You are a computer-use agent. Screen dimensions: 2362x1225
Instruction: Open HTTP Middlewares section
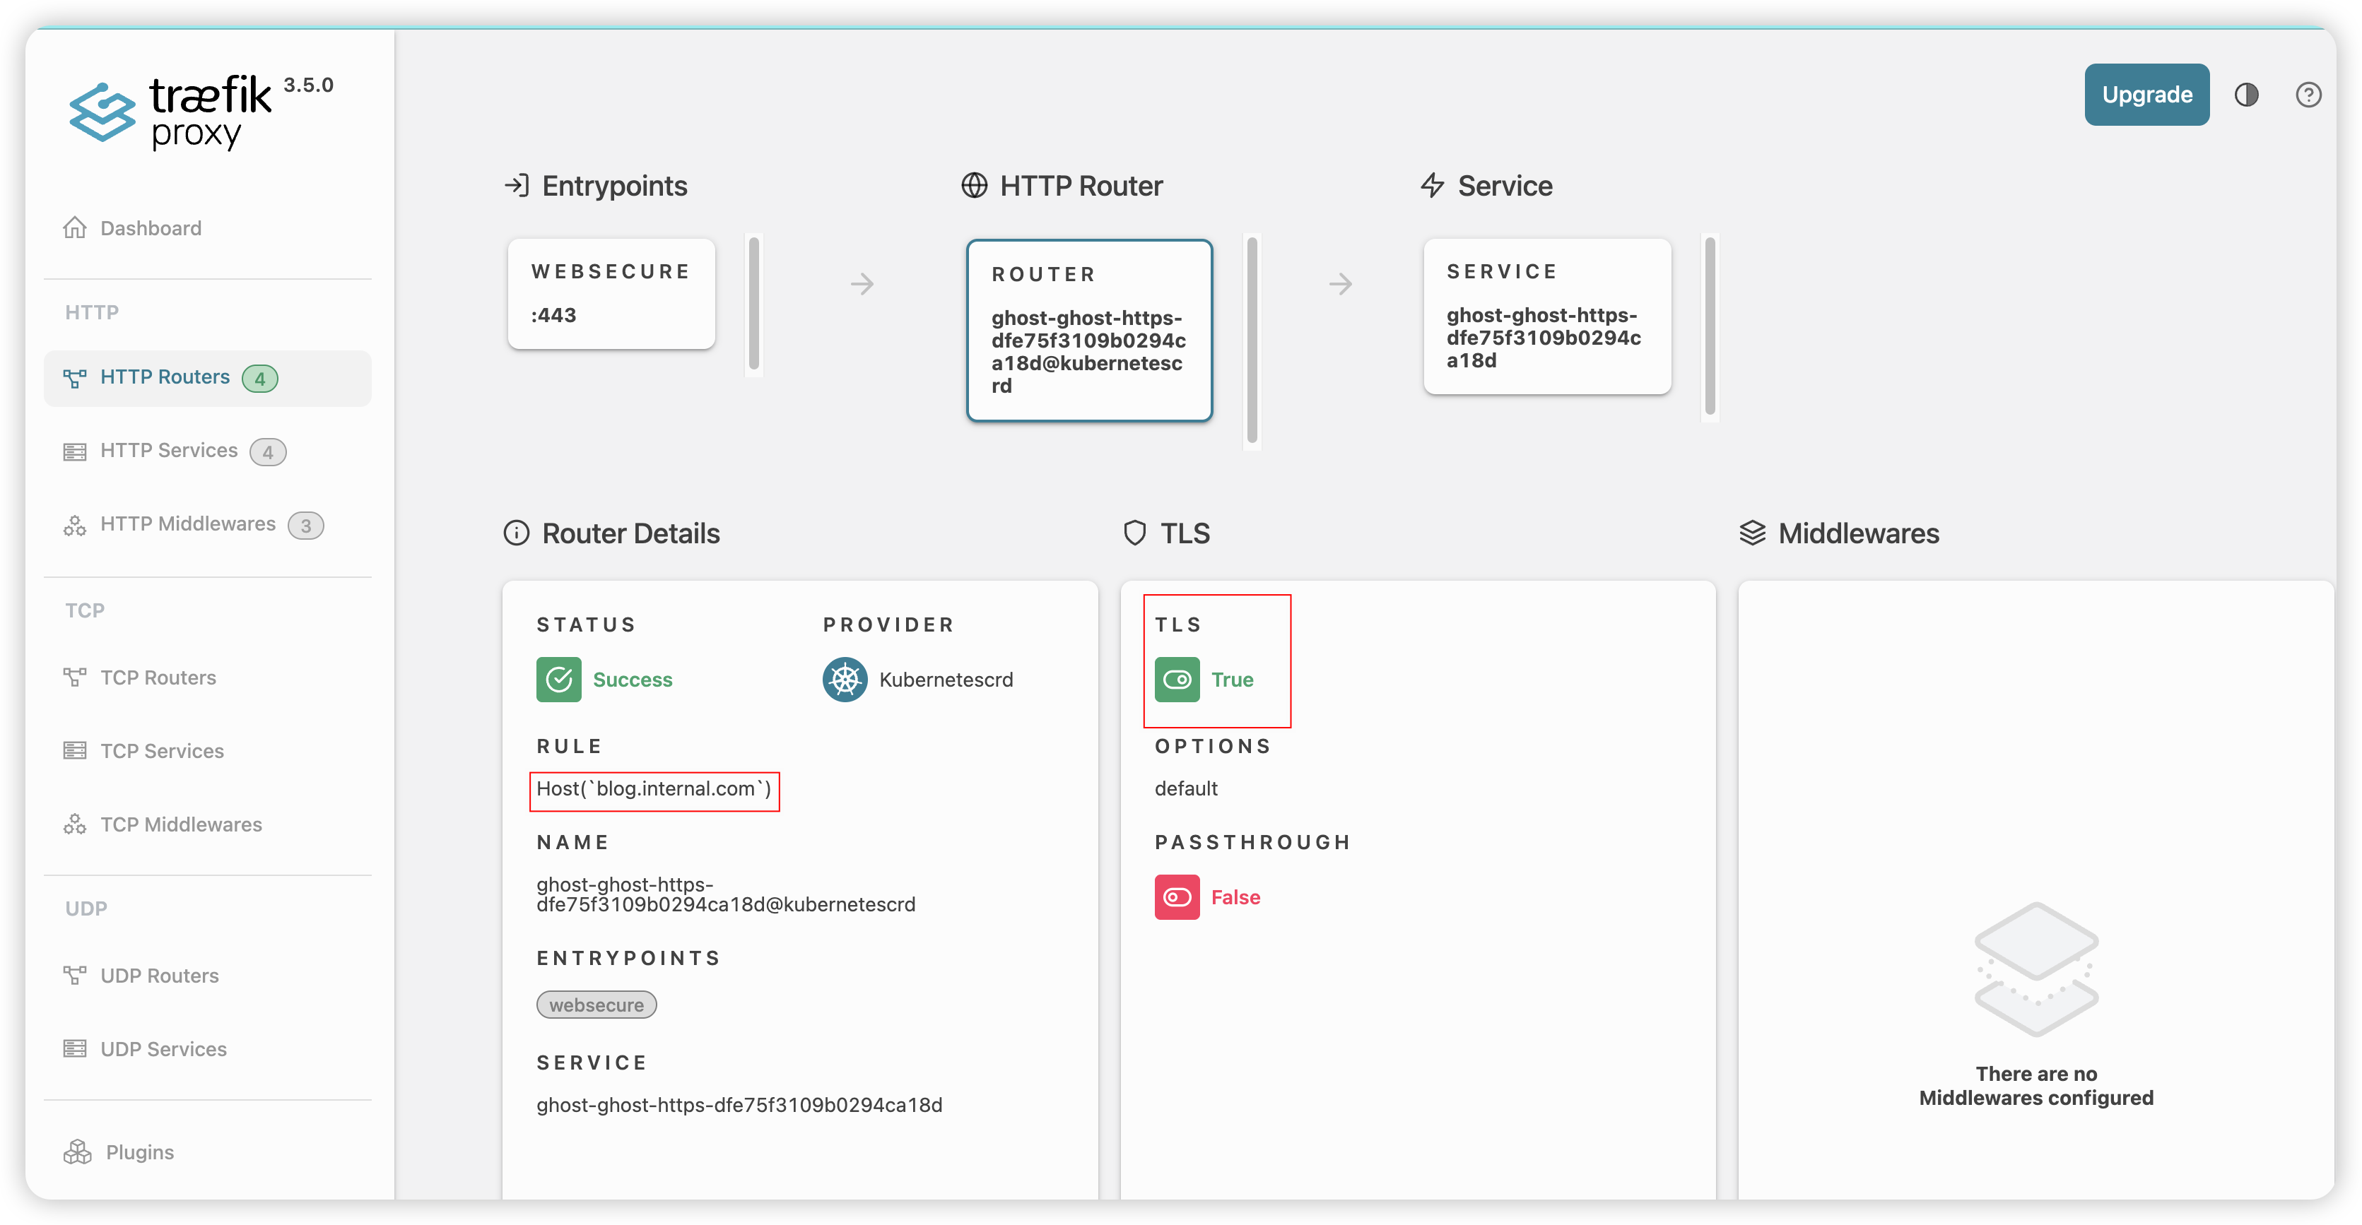point(187,524)
